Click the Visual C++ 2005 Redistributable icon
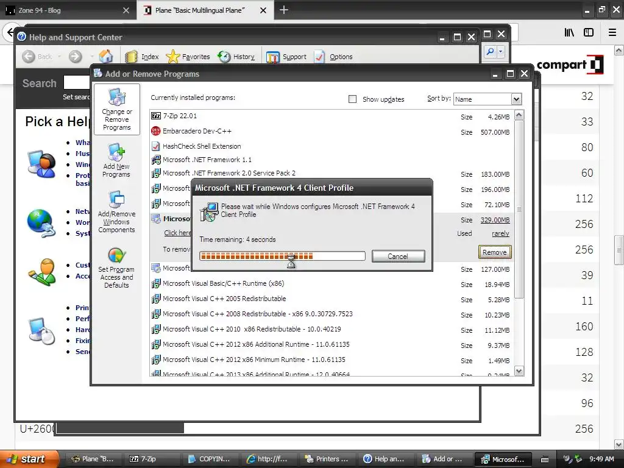Viewport: 624px width, 468px height. (156, 299)
